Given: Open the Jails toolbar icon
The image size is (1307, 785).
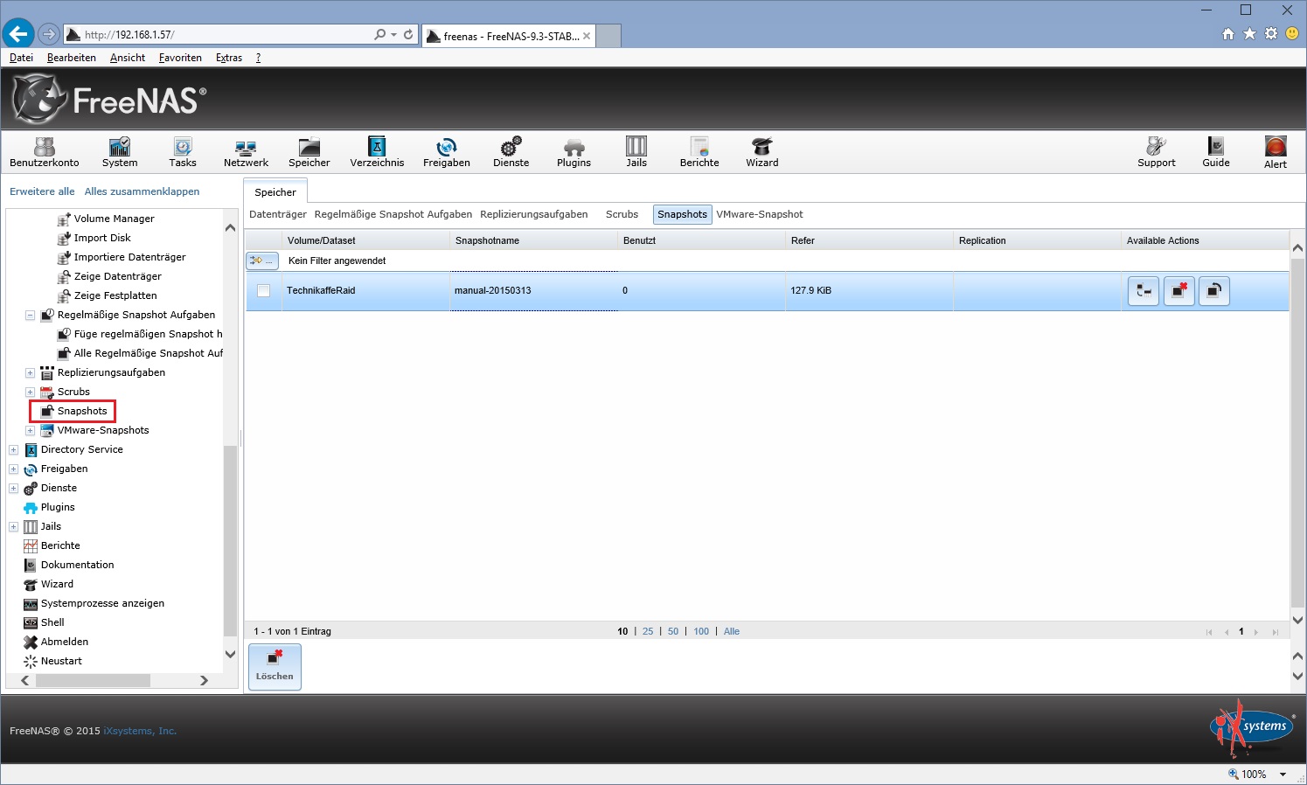Looking at the screenshot, I should tap(636, 152).
